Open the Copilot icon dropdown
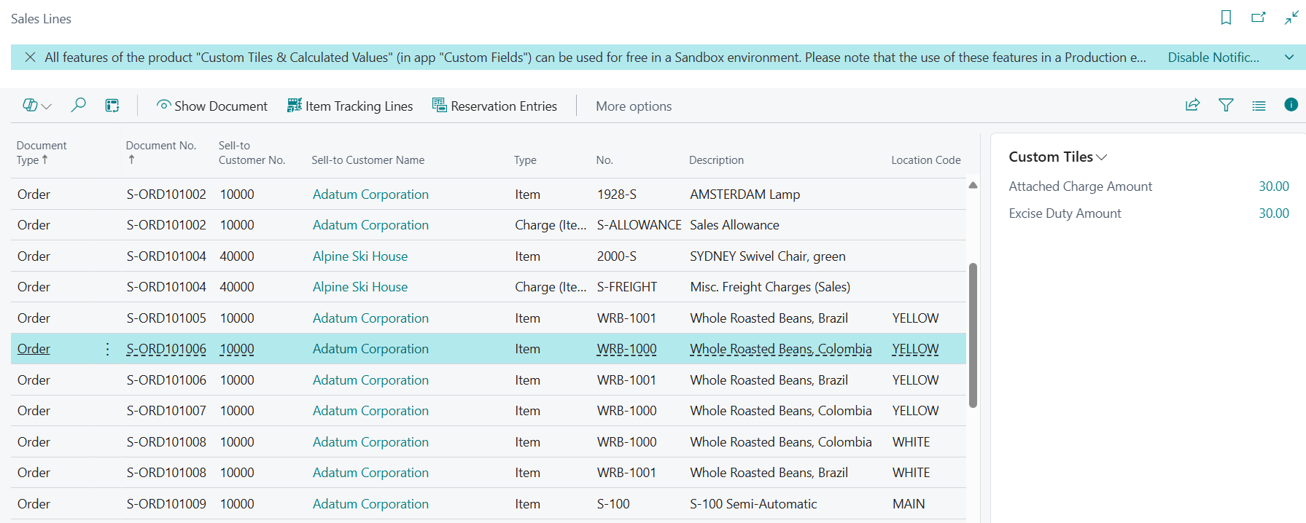The height and width of the screenshot is (523, 1306). click(36, 106)
